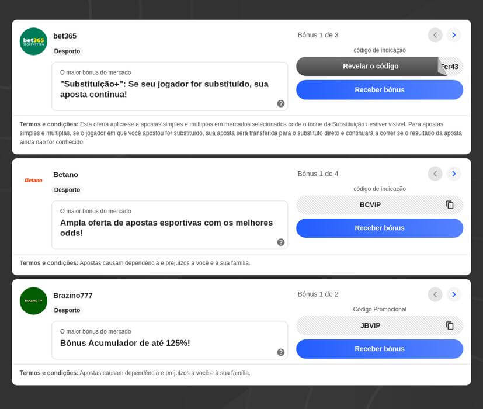The image size is (483, 409).
Task: Show the next bet365 bonus with the right arrow
Action: coord(454,35)
